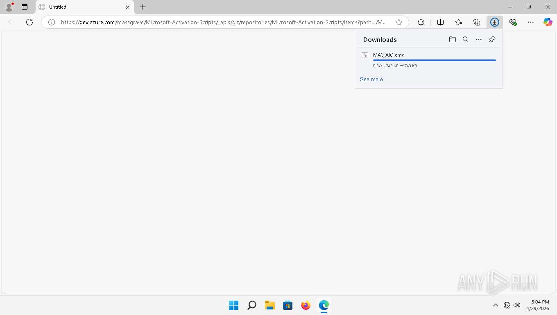Viewport: 557px width, 315px height.
Task: Pin the Downloads panel
Action: coord(492,39)
